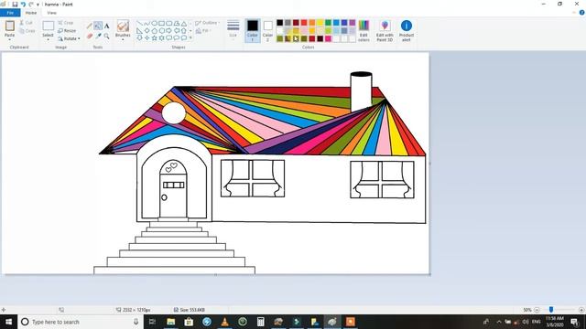Click the taskbar search box
This screenshot has width=586, height=329.
click(x=81, y=322)
